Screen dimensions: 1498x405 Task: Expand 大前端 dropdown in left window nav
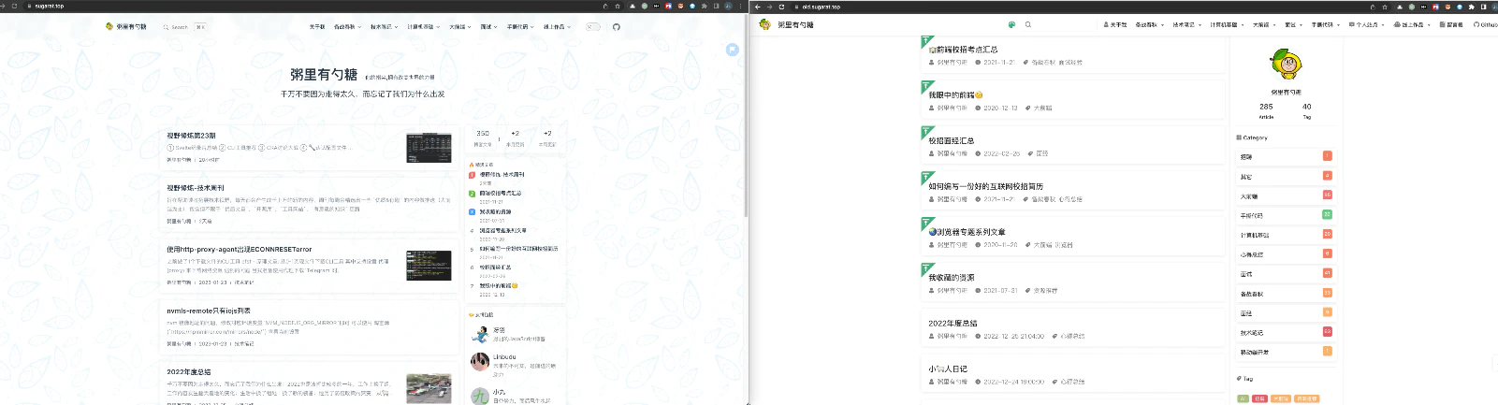pos(459,27)
